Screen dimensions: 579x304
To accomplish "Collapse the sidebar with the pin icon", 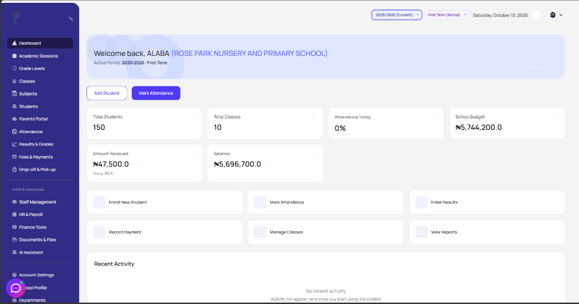I will tap(71, 19).
